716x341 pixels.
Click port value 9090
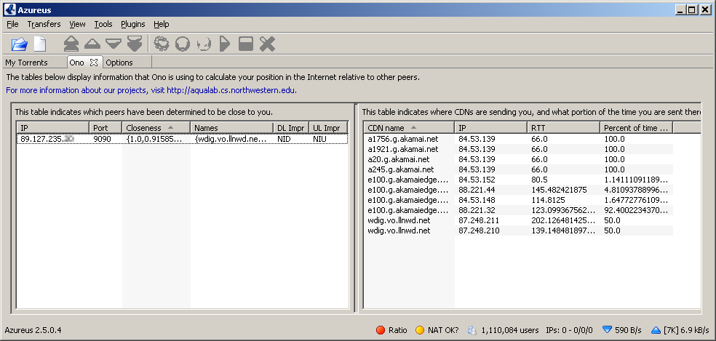pos(103,139)
